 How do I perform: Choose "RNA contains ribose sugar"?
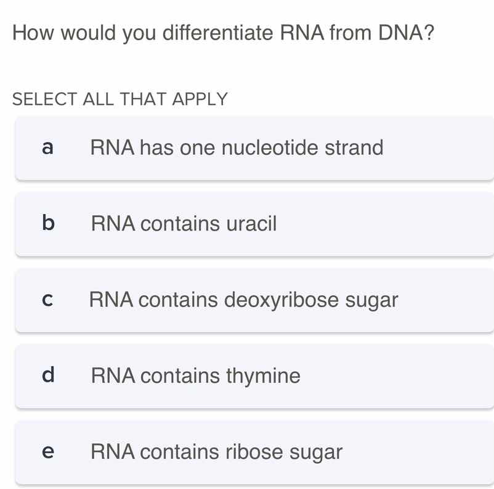[x=216, y=452]
